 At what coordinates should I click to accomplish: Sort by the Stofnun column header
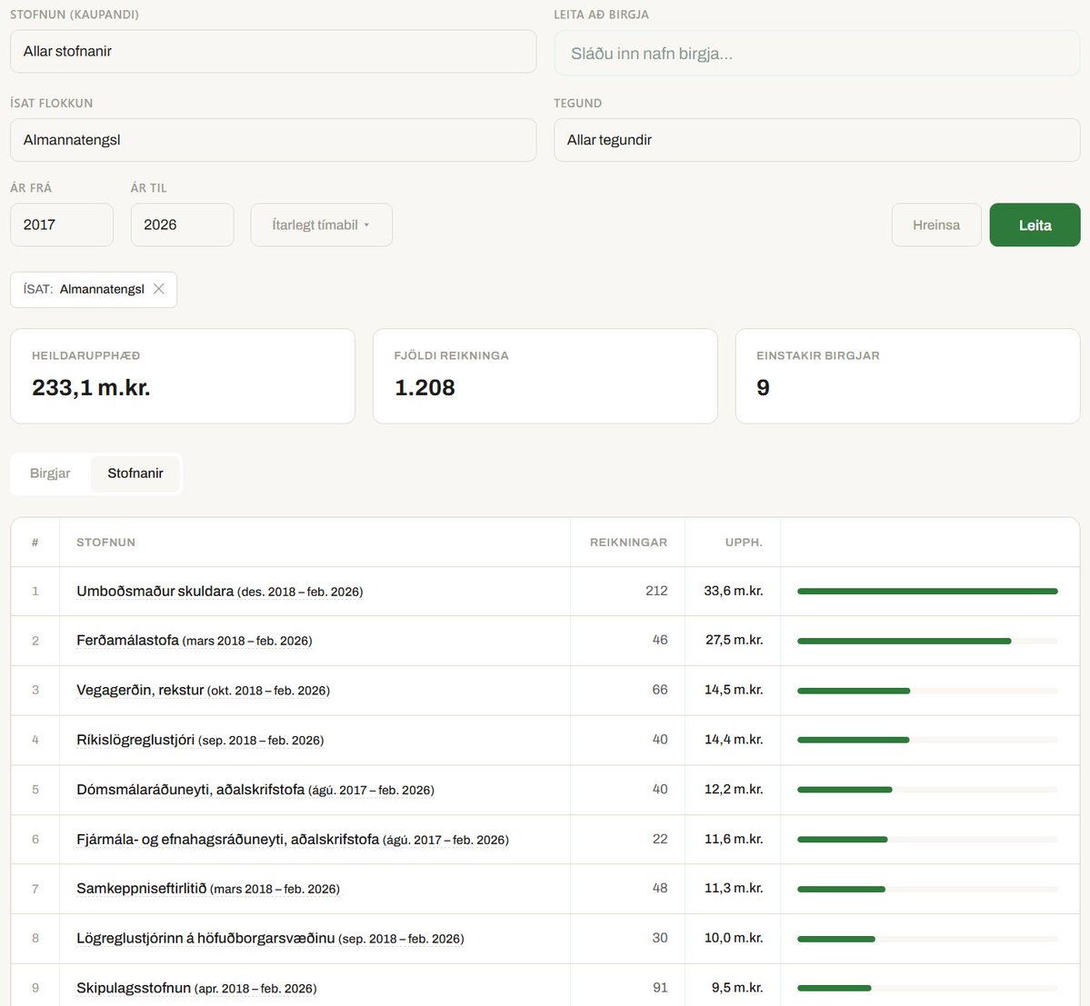105,542
